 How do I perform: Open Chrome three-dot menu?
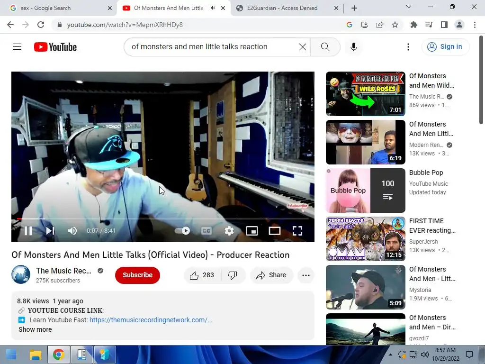[x=475, y=25]
